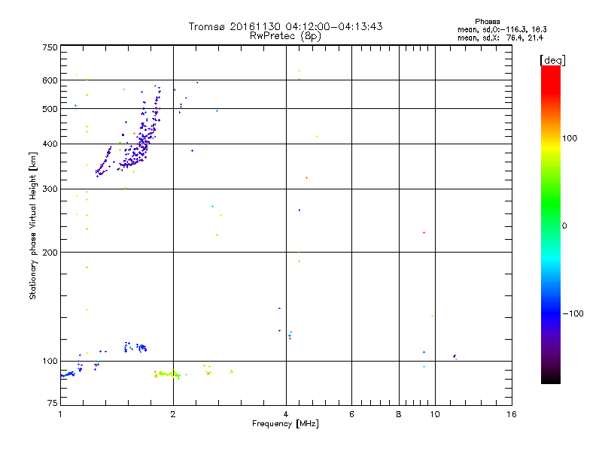Click the y-axis tick label '600'
Image resolution: width=602 pixels, height=451 pixels.
50,80
